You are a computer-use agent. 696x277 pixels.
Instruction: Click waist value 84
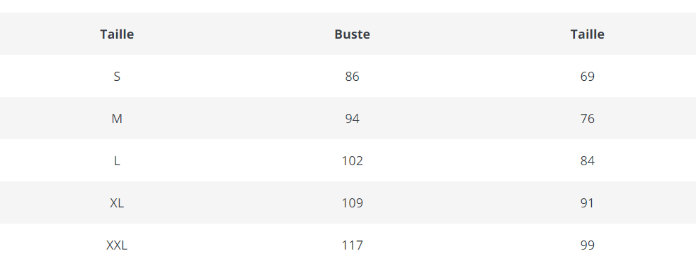coord(587,160)
